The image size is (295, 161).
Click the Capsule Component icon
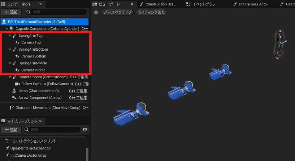click(x=12, y=29)
